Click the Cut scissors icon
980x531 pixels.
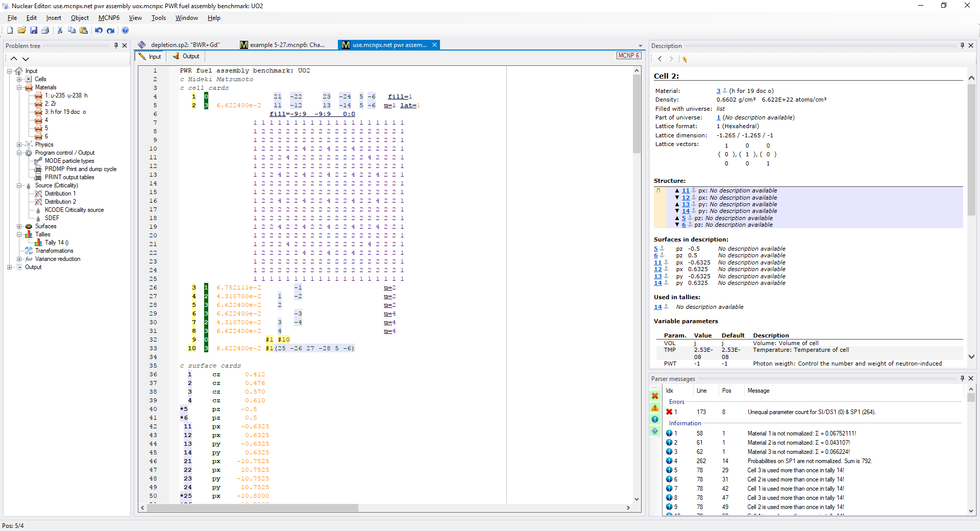point(60,31)
